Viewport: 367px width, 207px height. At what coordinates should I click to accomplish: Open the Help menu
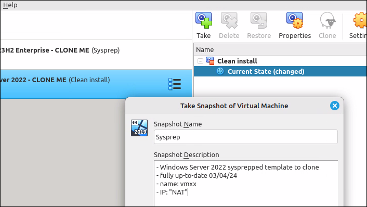pos(10,5)
